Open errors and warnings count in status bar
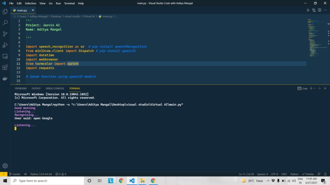The height and width of the screenshot is (185, 330). coord(61,174)
